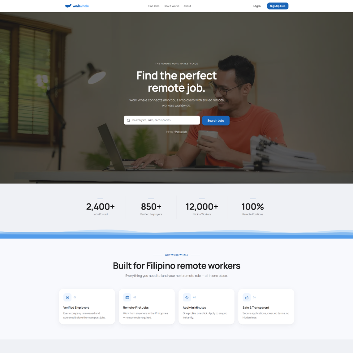Click the 2,400+ Jobs Posted stat
This screenshot has width=353, height=353.
101,207
